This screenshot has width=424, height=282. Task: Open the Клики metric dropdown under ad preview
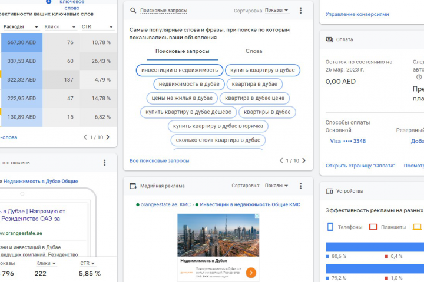tap(46, 263)
